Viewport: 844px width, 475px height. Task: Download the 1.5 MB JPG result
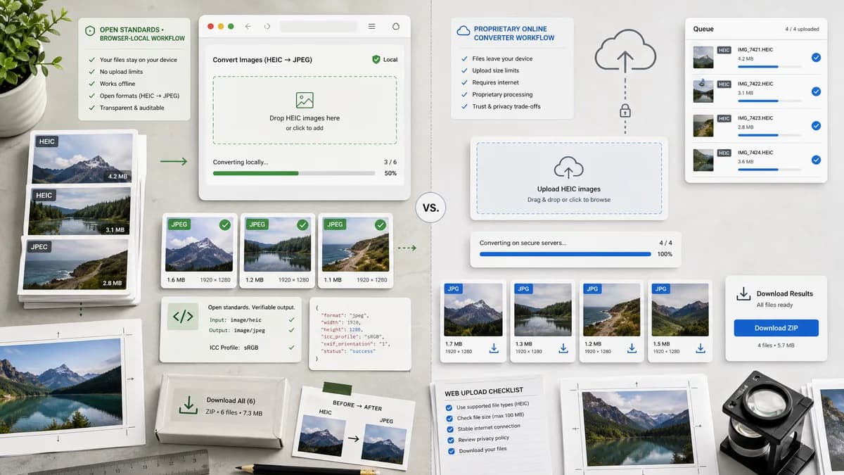(x=701, y=348)
